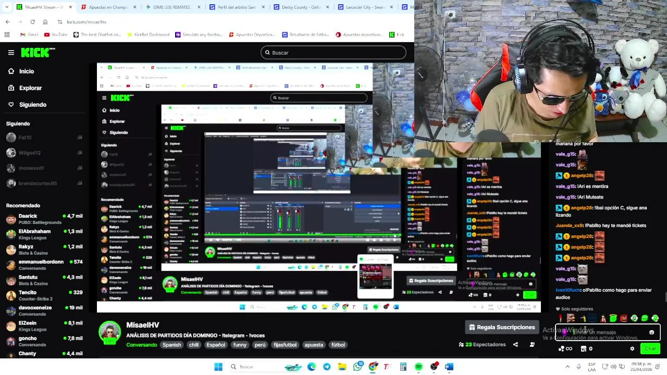Click MisaelHV streamer avatar below video
Viewport: 667px width, 375px height.
109,333
